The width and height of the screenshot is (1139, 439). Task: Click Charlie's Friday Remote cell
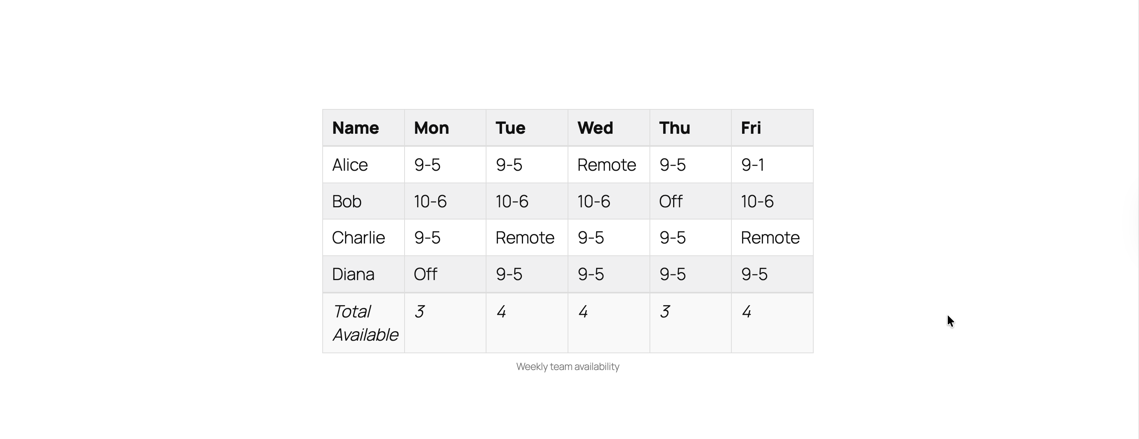tap(773, 238)
